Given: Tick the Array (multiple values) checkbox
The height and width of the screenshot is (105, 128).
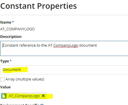Looking at the screenshot, I should pyautogui.click(x=2, y=79).
